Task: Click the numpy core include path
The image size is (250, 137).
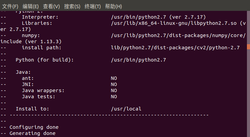Action: coord(178,35)
